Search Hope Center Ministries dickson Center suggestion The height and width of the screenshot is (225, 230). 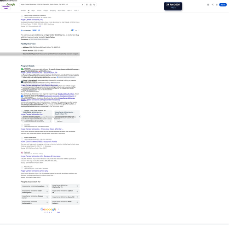pos(35,197)
